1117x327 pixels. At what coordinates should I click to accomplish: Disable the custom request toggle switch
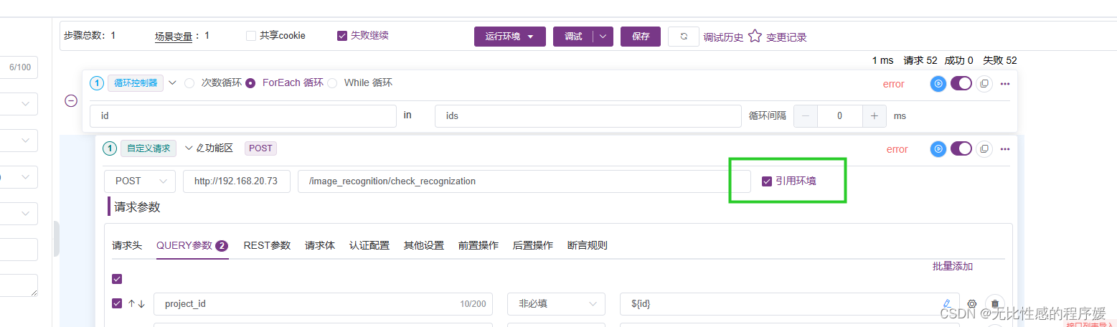coord(961,149)
